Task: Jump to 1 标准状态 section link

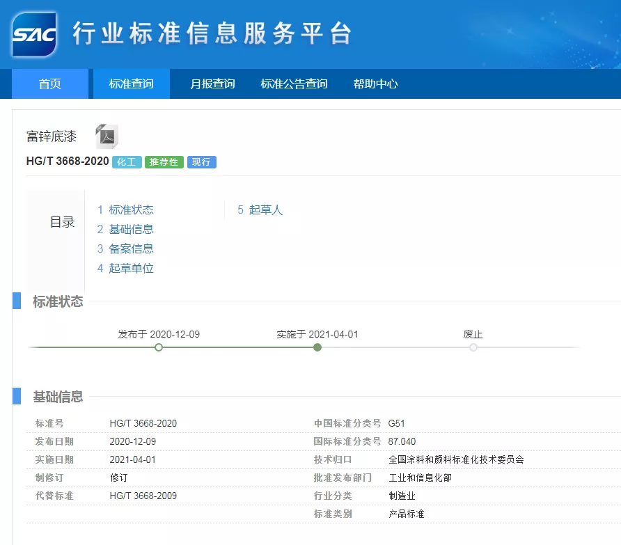Action: pyautogui.click(x=125, y=210)
